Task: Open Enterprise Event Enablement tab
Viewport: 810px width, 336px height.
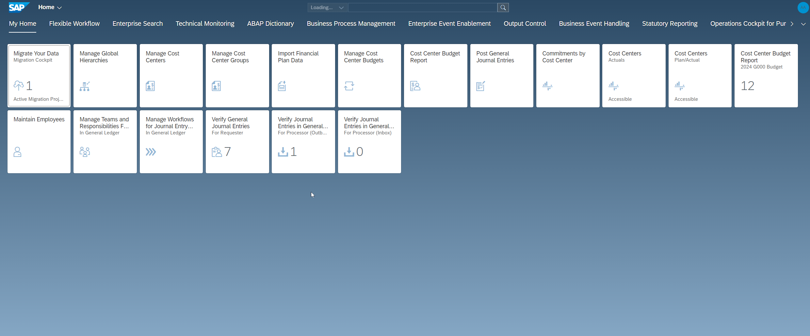Action: click(x=449, y=23)
